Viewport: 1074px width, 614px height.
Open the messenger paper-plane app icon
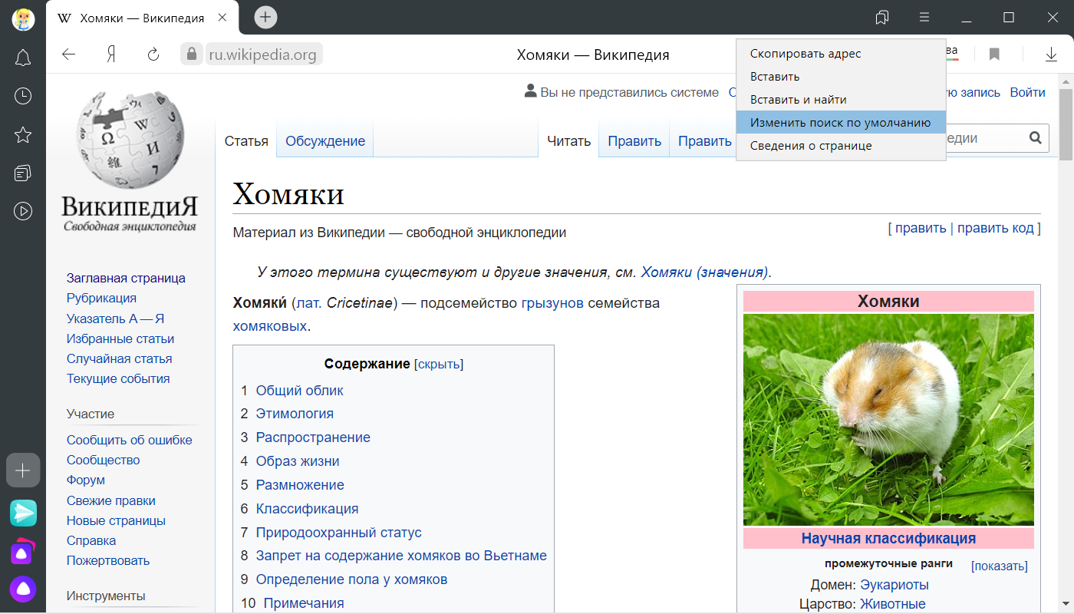coord(23,513)
